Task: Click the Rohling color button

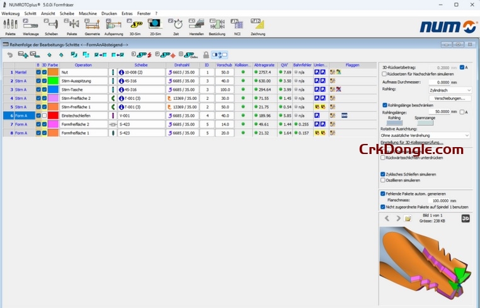Action: click(395, 123)
